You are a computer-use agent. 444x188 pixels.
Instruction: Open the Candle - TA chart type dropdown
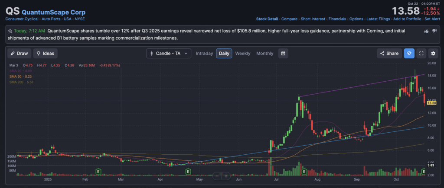169,54
